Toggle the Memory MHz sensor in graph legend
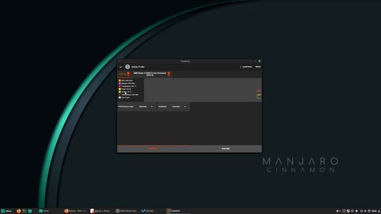This screenshot has height=214, width=381. click(127, 83)
